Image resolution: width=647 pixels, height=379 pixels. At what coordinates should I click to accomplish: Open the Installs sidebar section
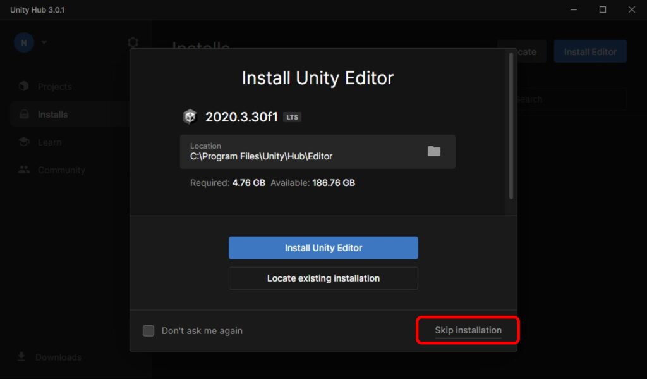[x=70, y=115]
